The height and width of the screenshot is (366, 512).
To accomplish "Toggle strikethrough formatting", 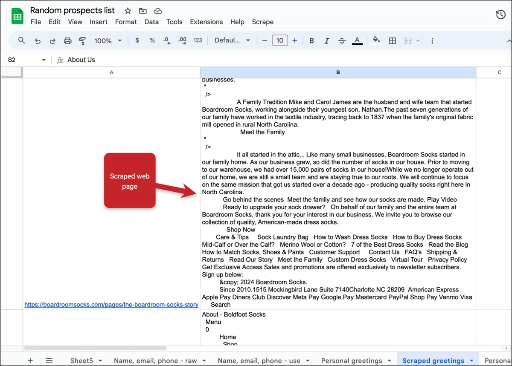I will pyautogui.click(x=342, y=41).
